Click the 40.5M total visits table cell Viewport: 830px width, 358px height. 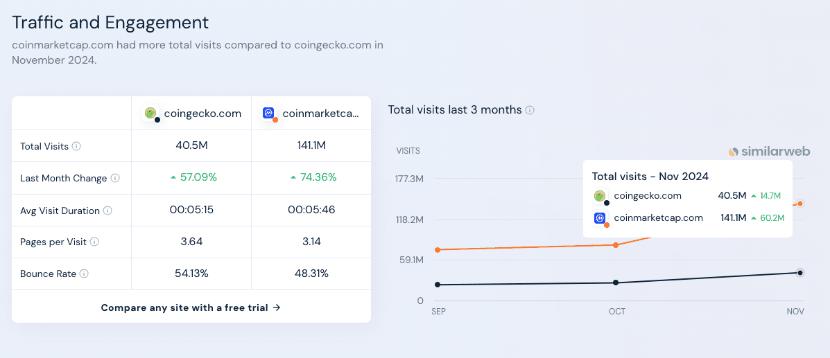[191, 145]
